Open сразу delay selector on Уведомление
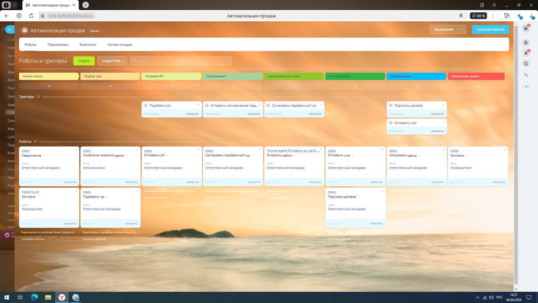The width and height of the screenshot is (538, 303). tap(25, 151)
